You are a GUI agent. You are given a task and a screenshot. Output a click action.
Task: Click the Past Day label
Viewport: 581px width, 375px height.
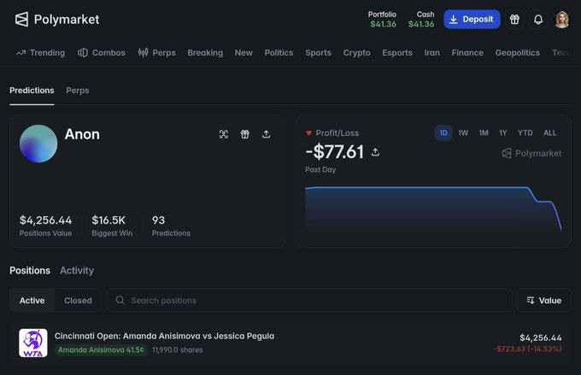pyautogui.click(x=320, y=170)
